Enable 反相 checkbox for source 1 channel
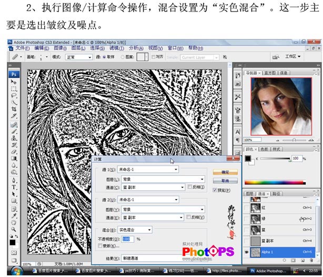This screenshot has height=277, width=323. click(190, 187)
